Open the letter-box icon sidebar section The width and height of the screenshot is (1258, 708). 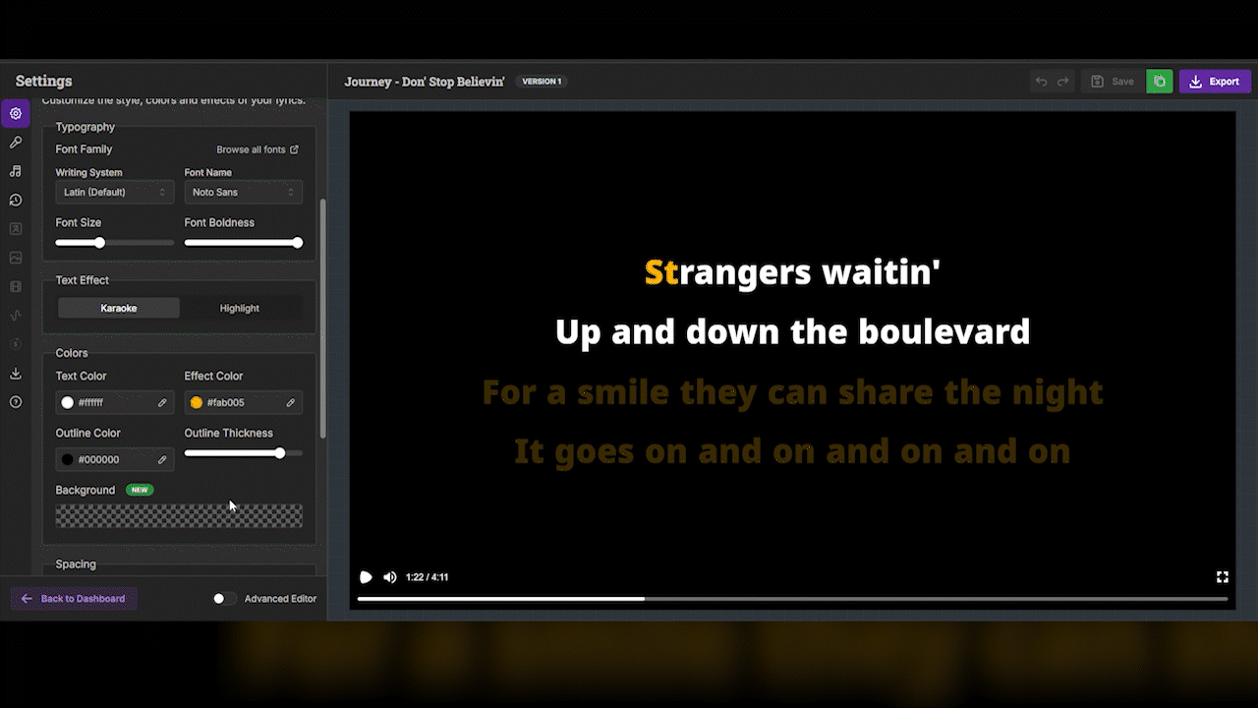coord(16,229)
